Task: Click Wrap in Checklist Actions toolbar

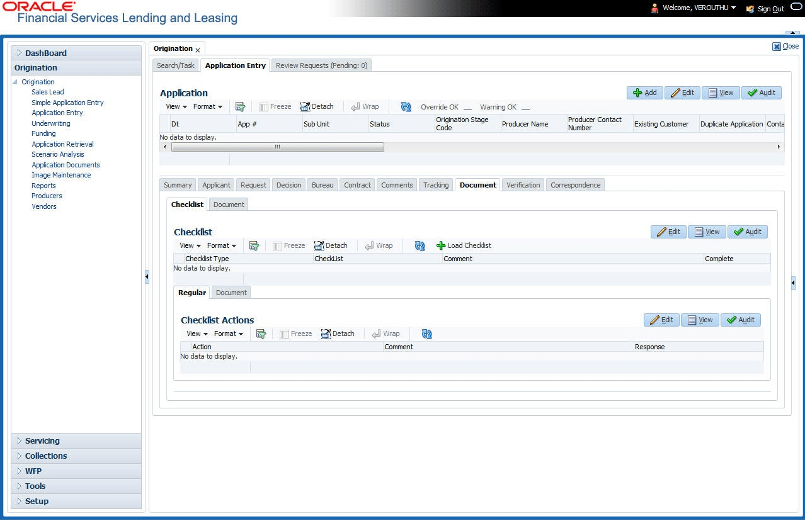Action: point(385,334)
